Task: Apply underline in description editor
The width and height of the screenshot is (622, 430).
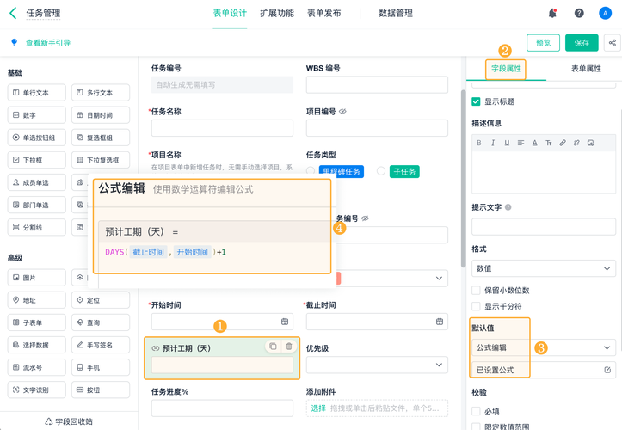Action: (507, 143)
